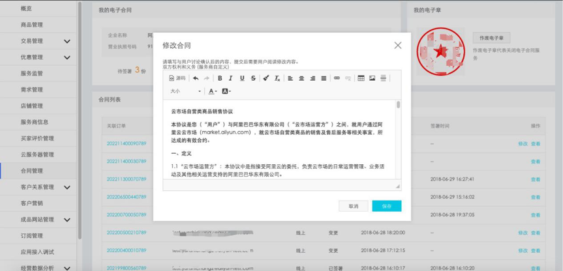The height and width of the screenshot is (271, 563).
Task: Close the 修改合同 dialog
Action: [x=398, y=46]
